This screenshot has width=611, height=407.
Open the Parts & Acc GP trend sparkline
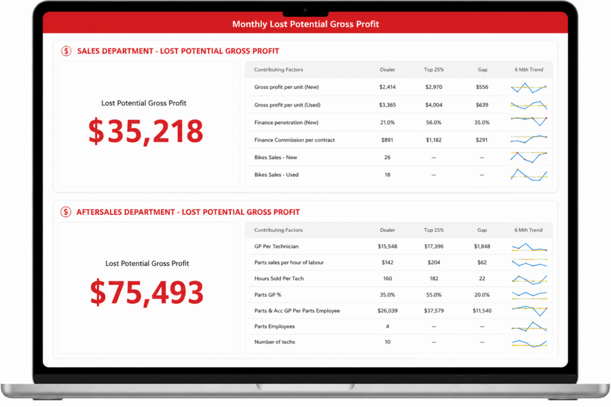[x=529, y=310]
